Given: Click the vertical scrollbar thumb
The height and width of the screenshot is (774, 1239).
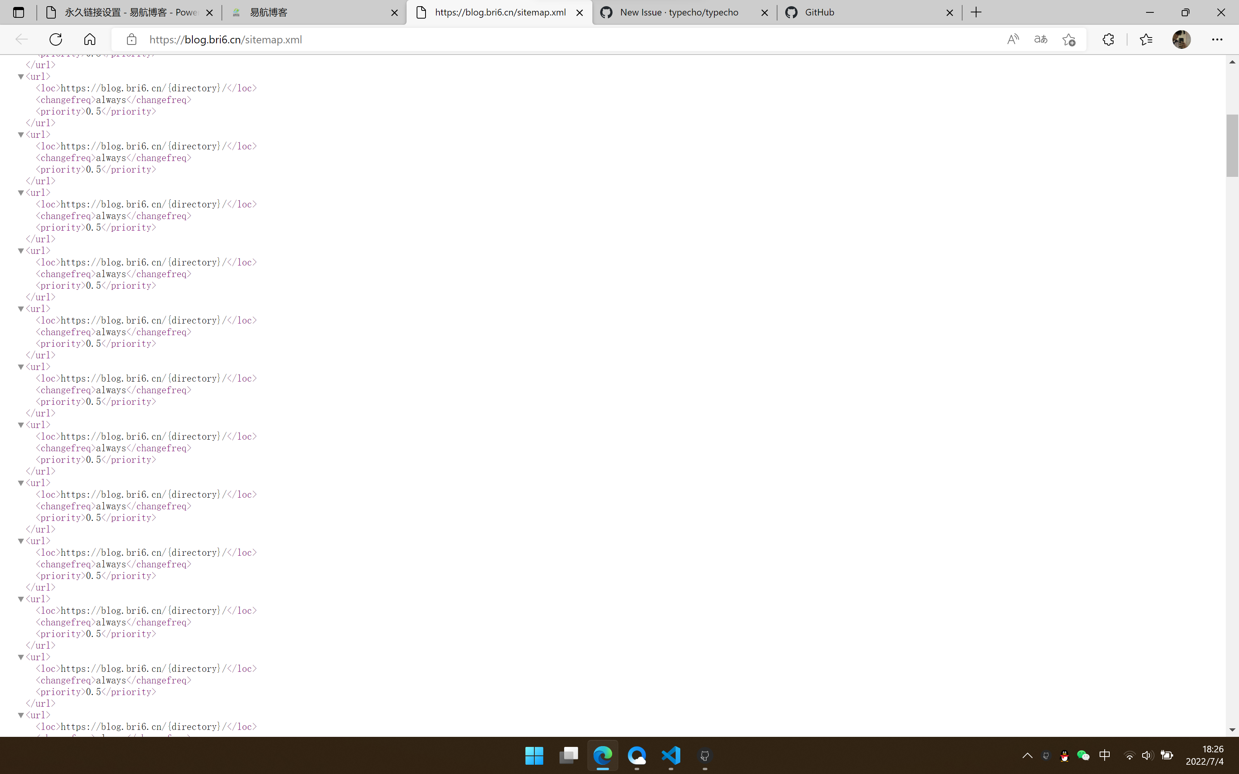Looking at the screenshot, I should 1232,146.
